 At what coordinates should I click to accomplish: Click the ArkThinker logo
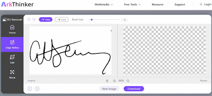point(17,4)
